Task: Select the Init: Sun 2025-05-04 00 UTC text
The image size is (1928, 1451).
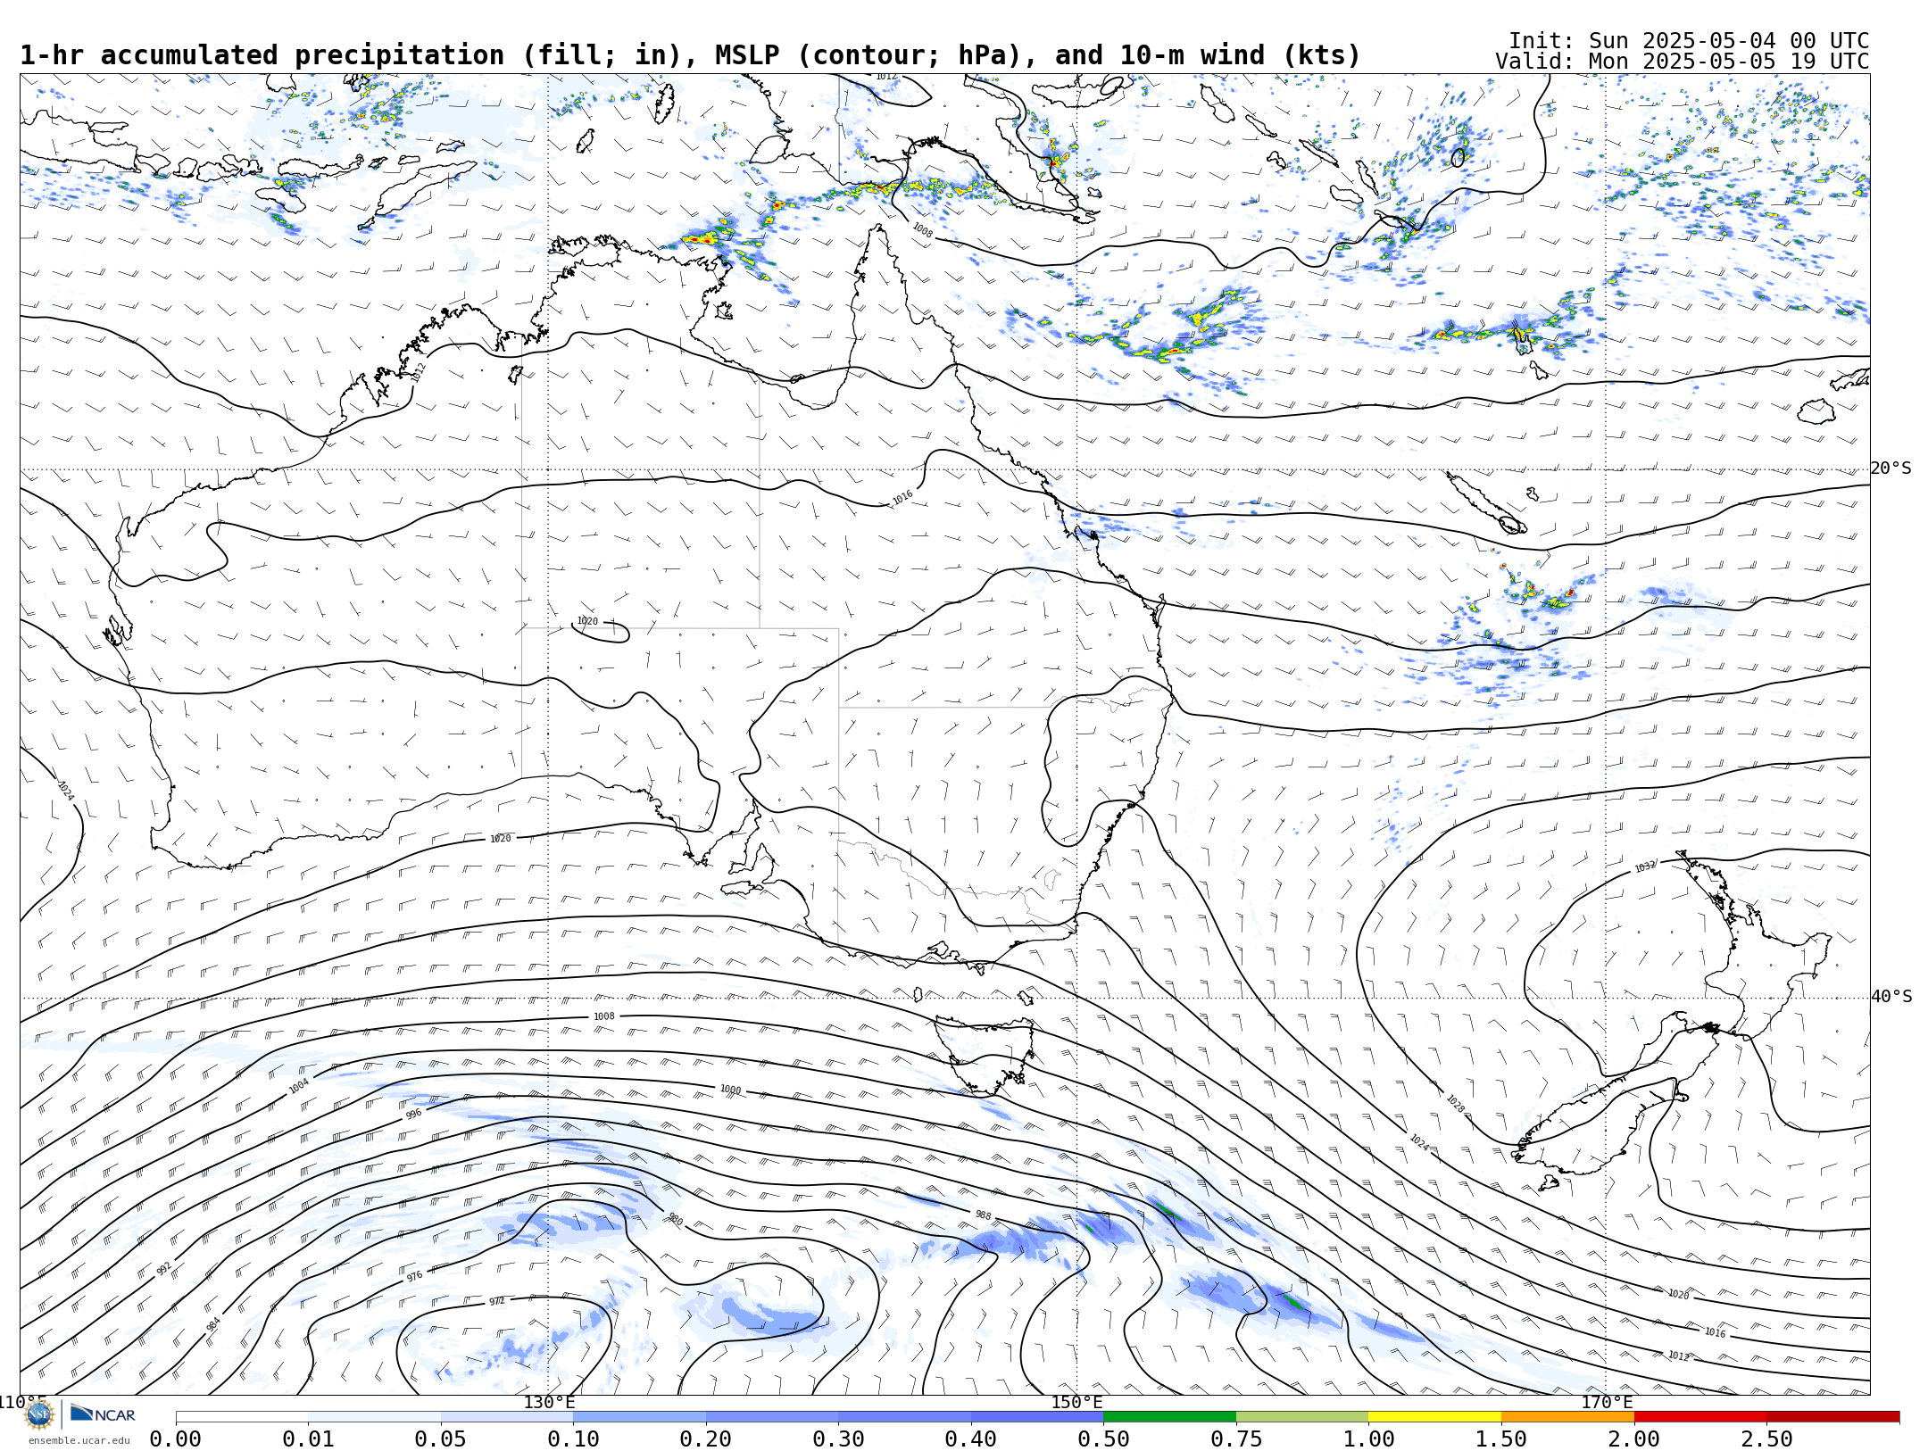Action: (1689, 41)
